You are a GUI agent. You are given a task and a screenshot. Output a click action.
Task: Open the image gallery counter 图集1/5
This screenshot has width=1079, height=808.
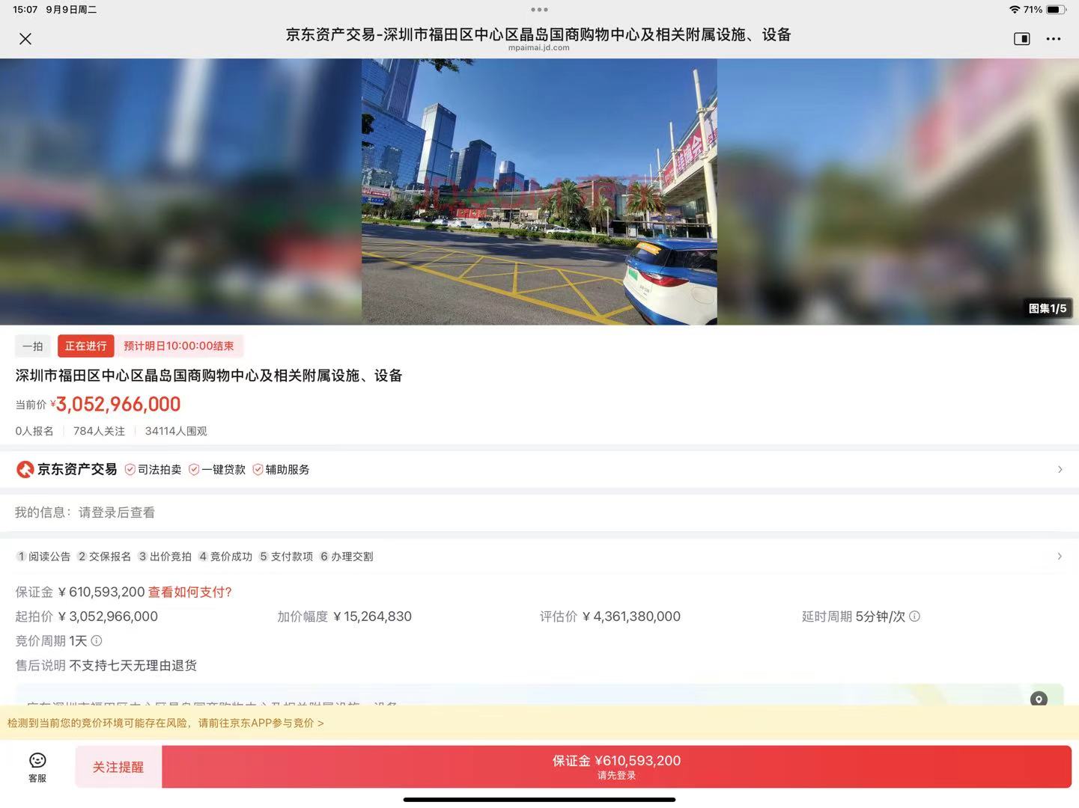(x=1047, y=308)
